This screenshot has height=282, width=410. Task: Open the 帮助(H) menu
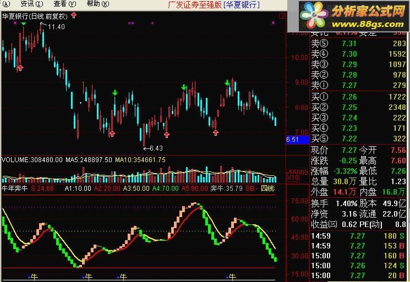(x=98, y=4)
